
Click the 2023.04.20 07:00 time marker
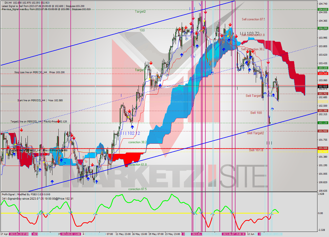coord(20,234)
